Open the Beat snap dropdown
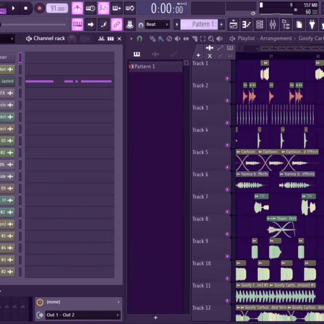Viewport: 324px width, 324px height. (158, 24)
